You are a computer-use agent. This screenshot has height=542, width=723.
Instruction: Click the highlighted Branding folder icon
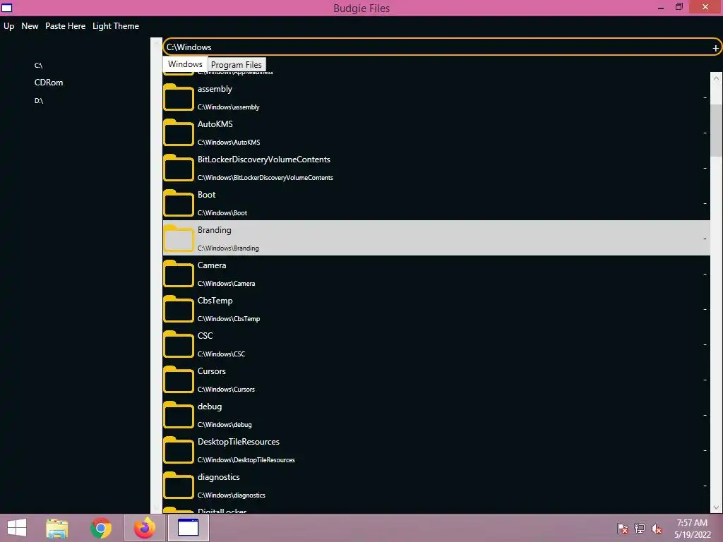pyautogui.click(x=179, y=239)
